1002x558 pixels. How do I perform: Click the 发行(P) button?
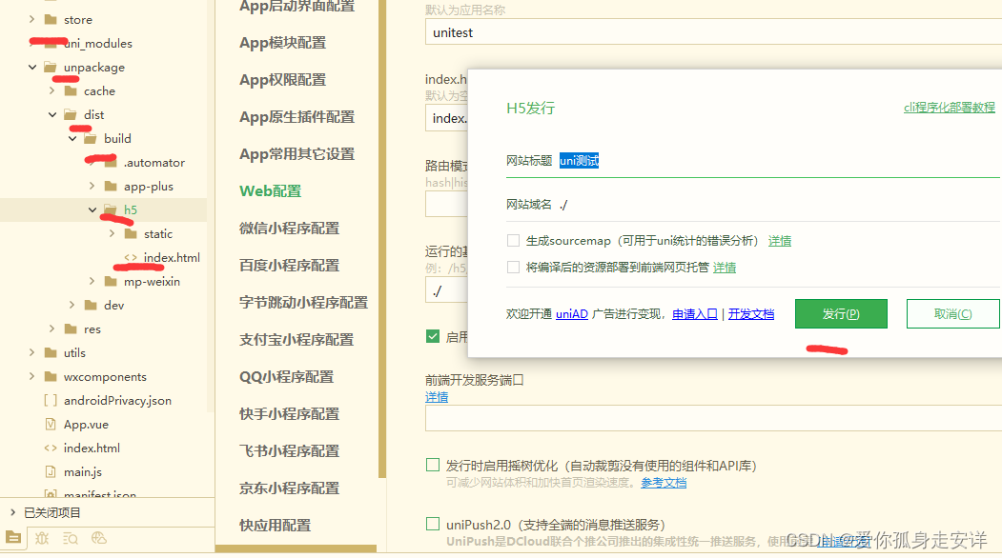[840, 313]
